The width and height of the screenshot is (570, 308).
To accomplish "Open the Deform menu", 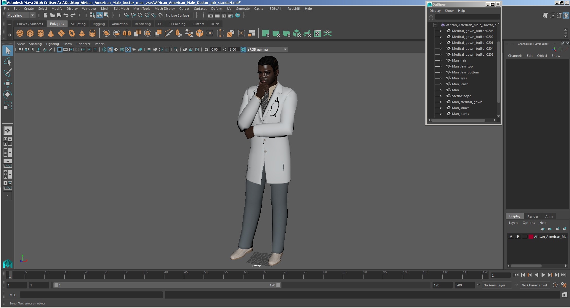I will click(x=217, y=9).
